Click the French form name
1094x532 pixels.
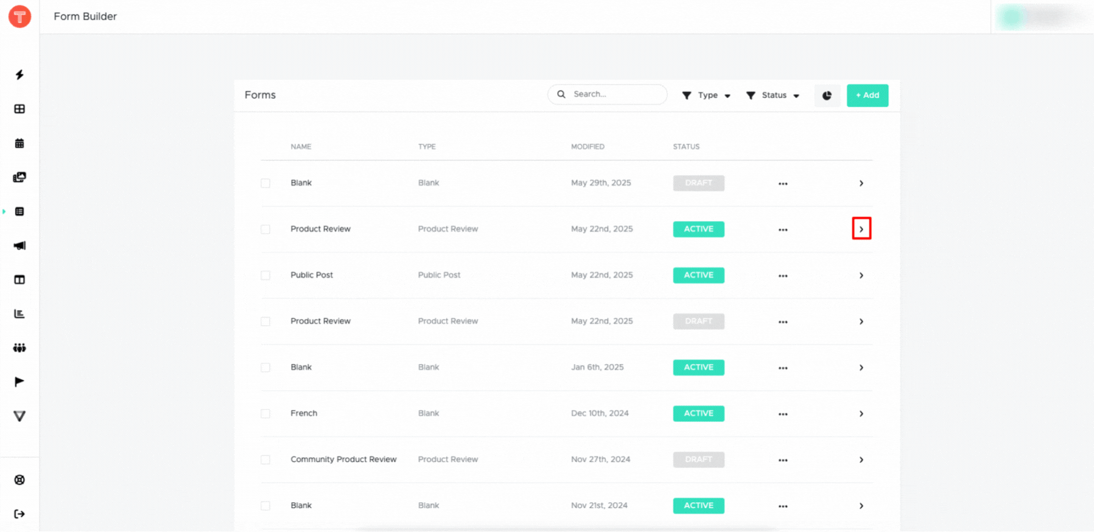[304, 413]
